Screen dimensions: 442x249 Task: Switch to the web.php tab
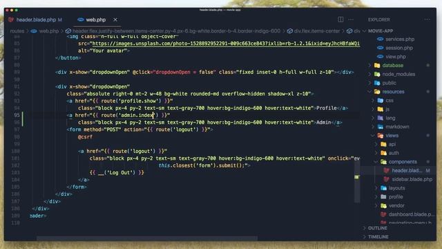click(x=96, y=20)
